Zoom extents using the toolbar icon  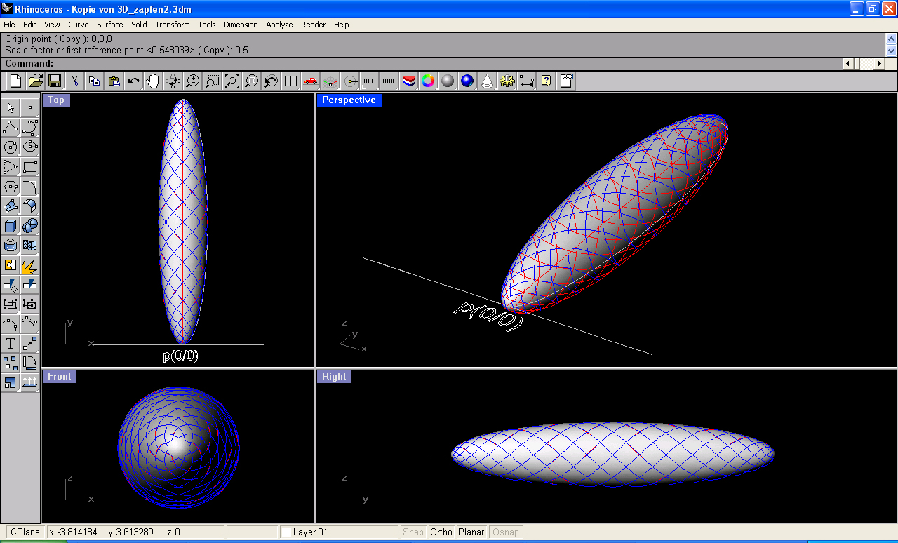pos(232,81)
